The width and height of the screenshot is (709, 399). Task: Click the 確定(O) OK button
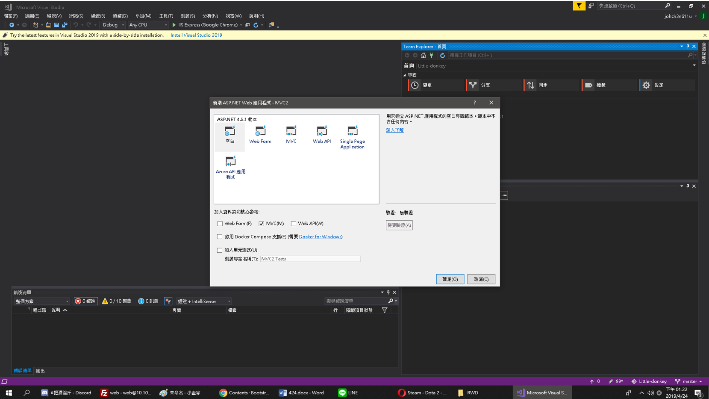click(450, 279)
